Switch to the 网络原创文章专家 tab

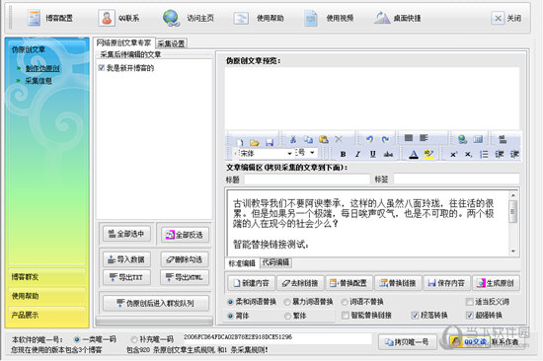point(123,42)
